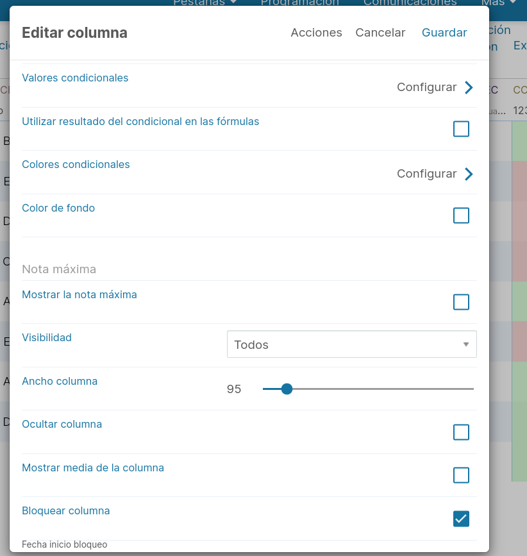Click the Ancho columna label
Image resolution: width=527 pixels, height=556 pixels.
[60, 381]
